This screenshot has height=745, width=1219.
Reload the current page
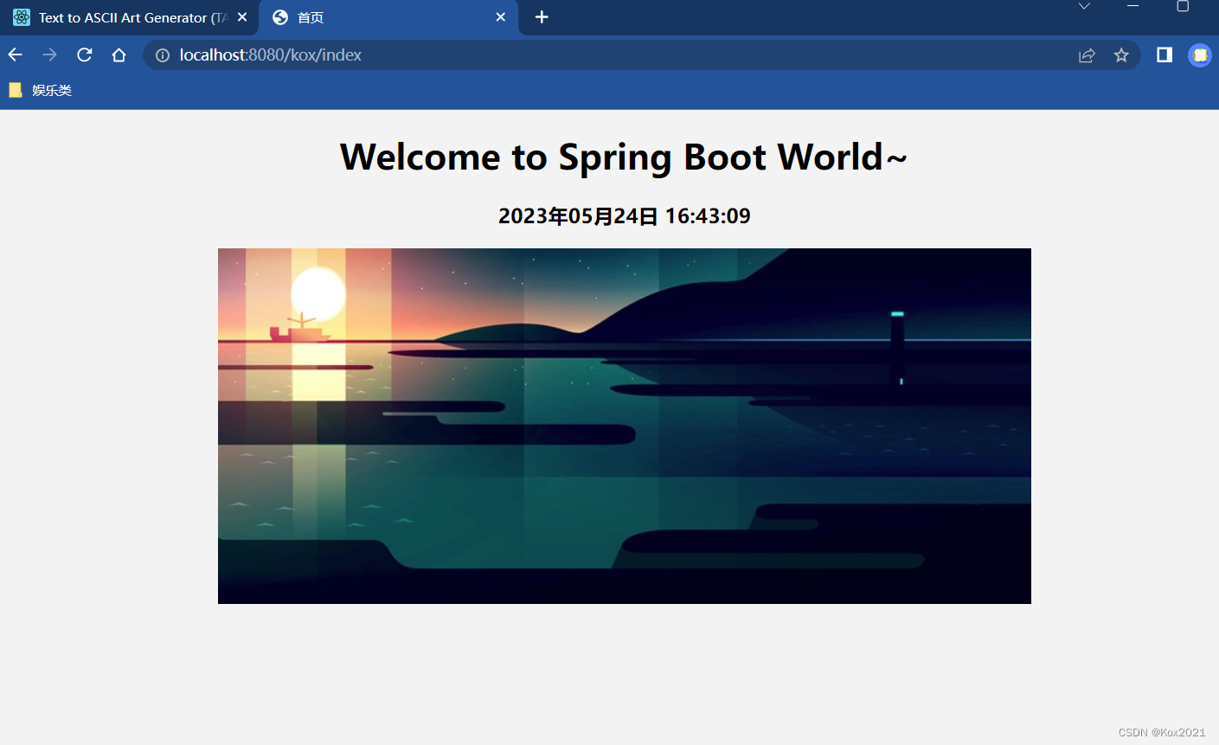85,55
